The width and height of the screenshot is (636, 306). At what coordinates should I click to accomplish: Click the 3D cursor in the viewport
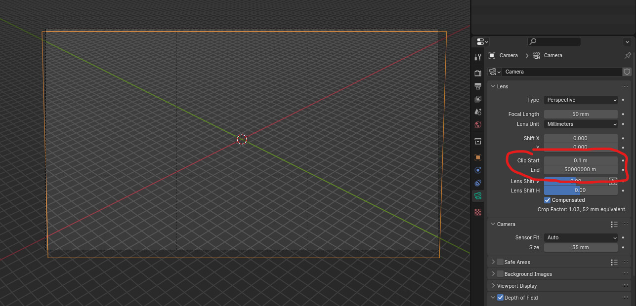pyautogui.click(x=242, y=140)
